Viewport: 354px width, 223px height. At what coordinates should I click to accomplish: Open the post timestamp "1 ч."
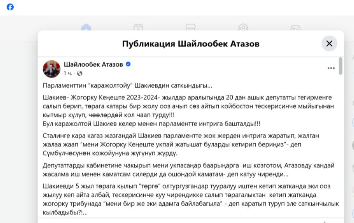point(68,73)
